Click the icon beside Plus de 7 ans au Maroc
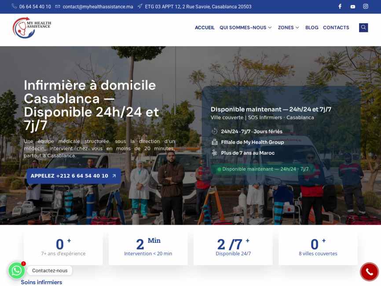The height and width of the screenshot is (286, 381). [x=214, y=153]
